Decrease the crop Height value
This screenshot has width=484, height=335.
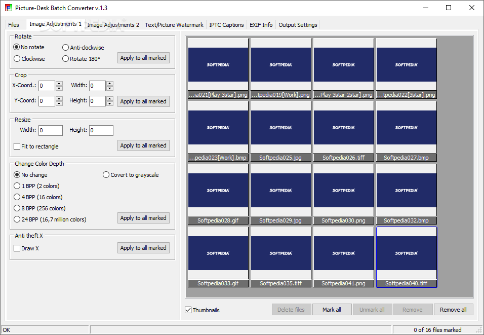tap(110, 103)
